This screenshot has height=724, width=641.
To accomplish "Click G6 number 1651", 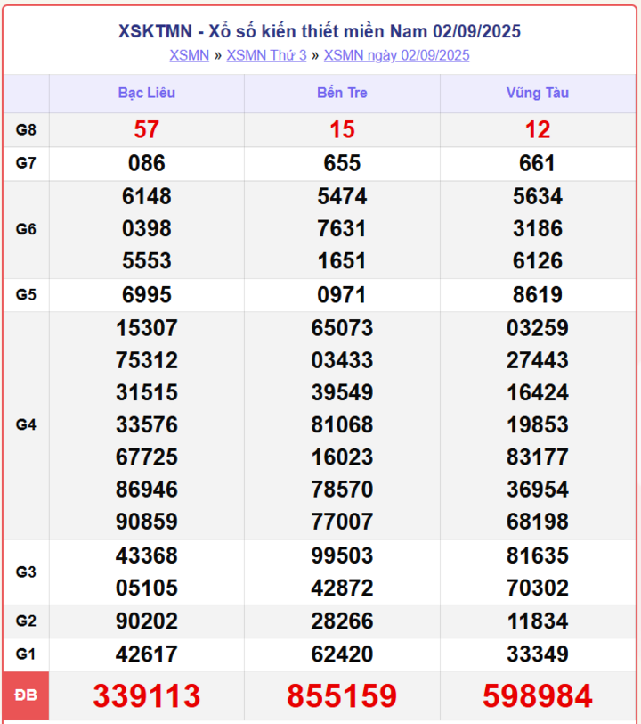I will coord(342,261).
